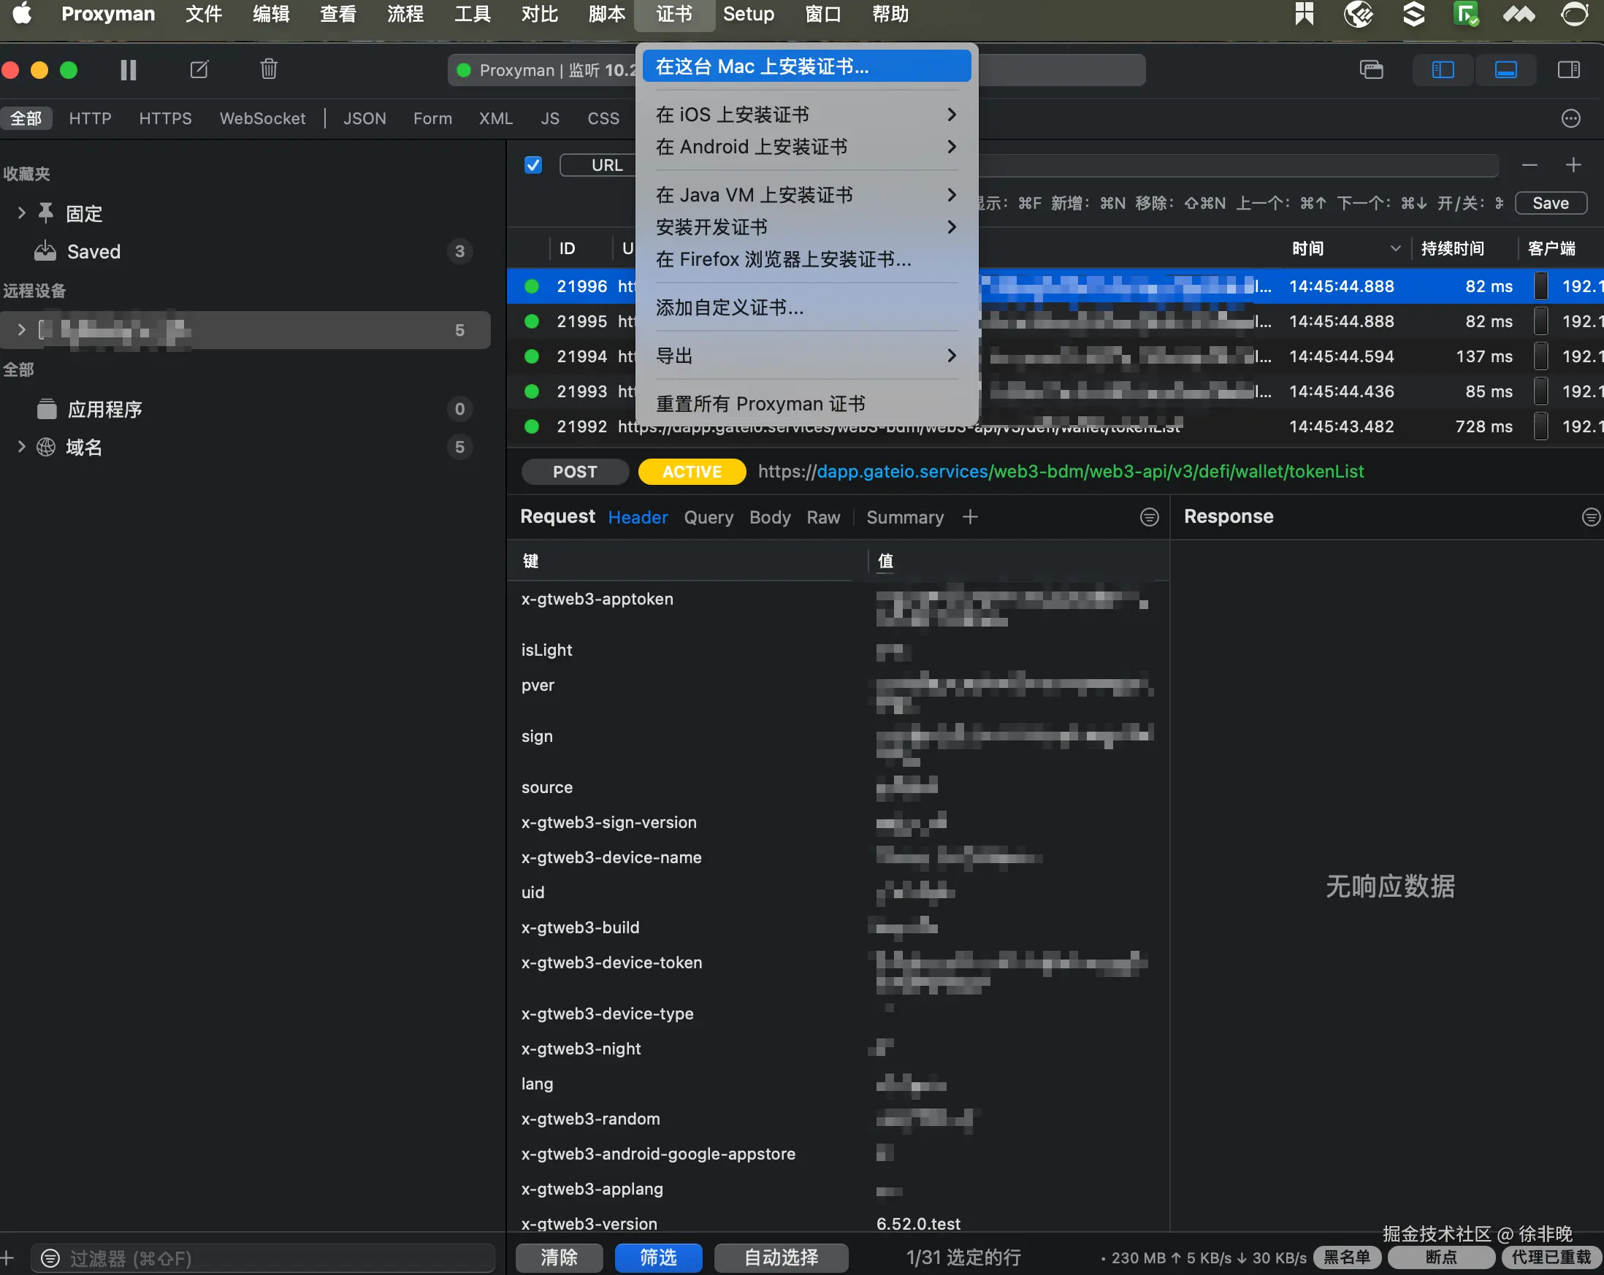The width and height of the screenshot is (1604, 1275).
Task: Toggle the bottom panel layout icon
Action: 1506,70
